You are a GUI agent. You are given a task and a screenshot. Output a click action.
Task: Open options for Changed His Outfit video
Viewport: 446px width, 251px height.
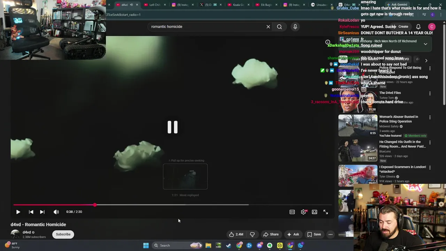pos(430,143)
